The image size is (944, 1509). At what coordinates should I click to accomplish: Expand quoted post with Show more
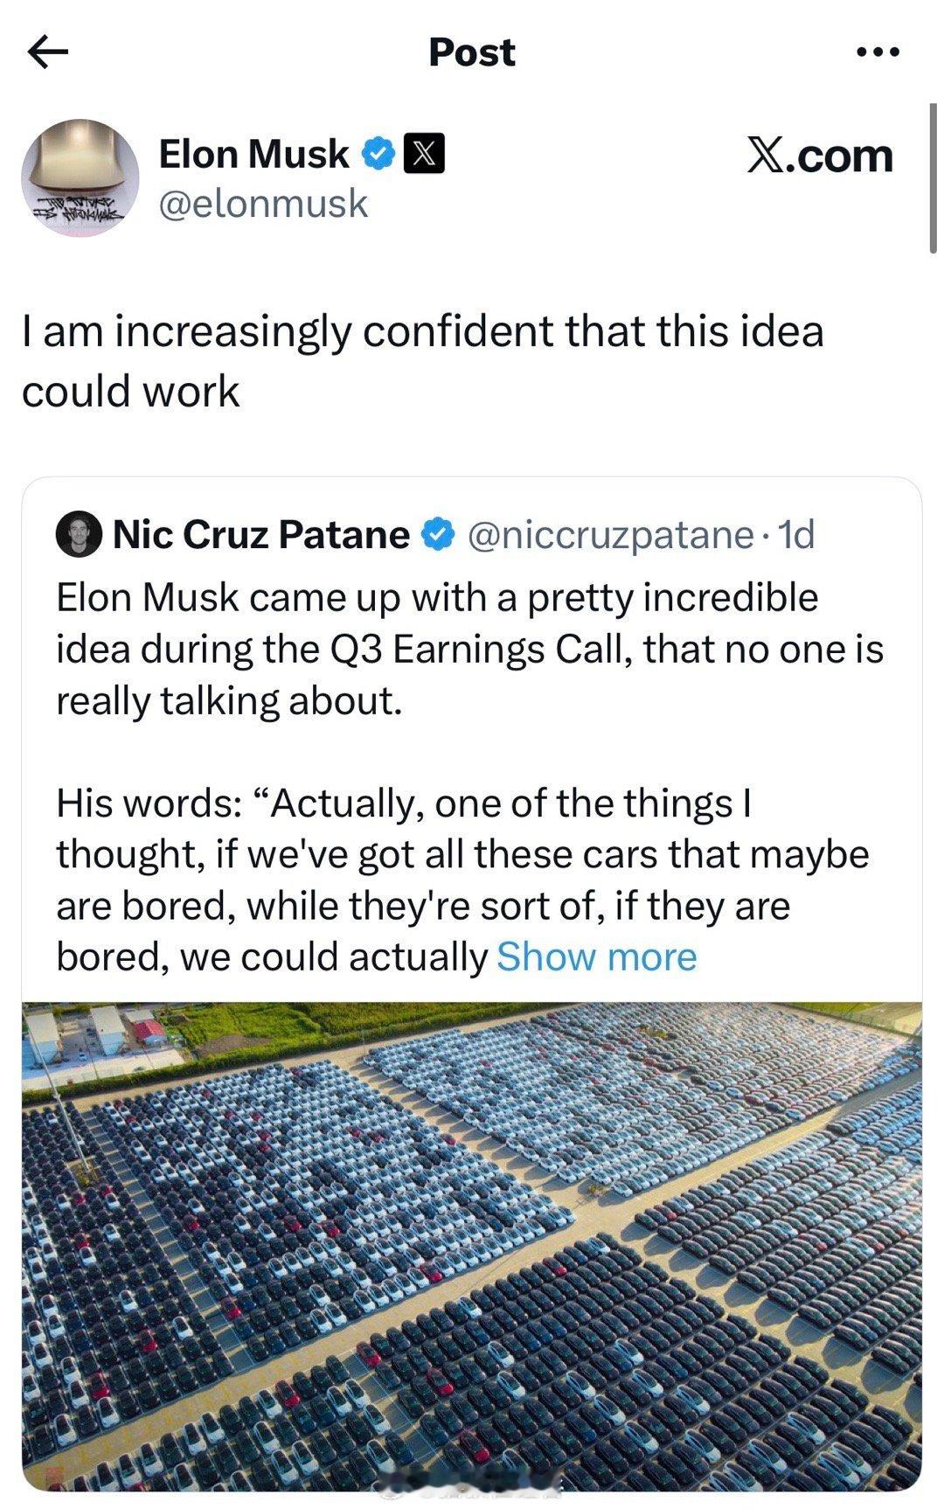596,957
